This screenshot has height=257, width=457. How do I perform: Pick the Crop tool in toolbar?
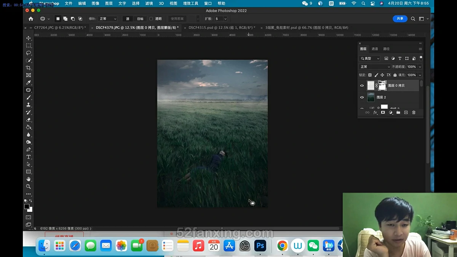29,68
